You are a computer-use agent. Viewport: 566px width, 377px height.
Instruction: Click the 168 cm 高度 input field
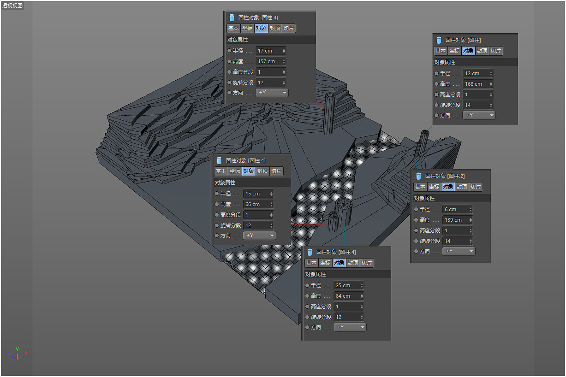(478, 84)
